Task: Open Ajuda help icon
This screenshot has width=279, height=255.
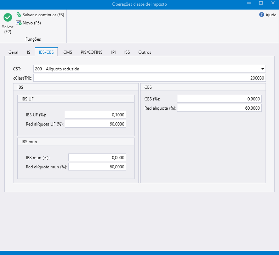Action: tap(262, 15)
